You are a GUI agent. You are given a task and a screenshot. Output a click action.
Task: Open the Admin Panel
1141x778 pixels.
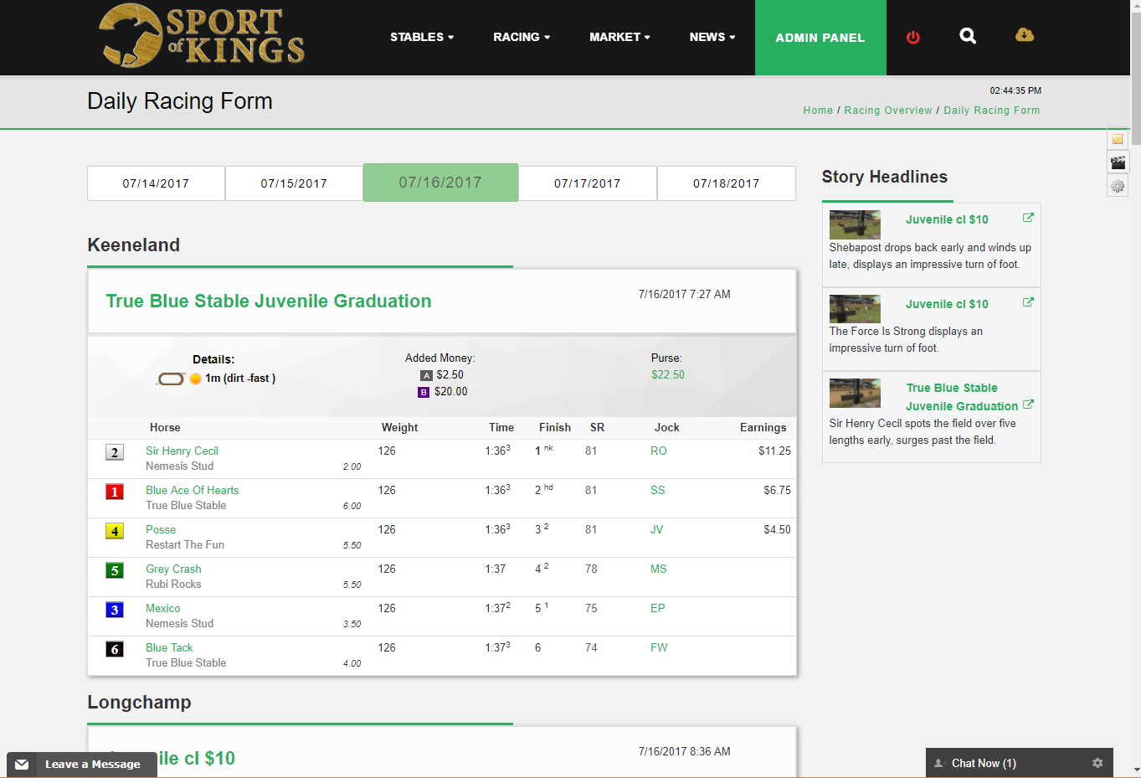click(820, 38)
